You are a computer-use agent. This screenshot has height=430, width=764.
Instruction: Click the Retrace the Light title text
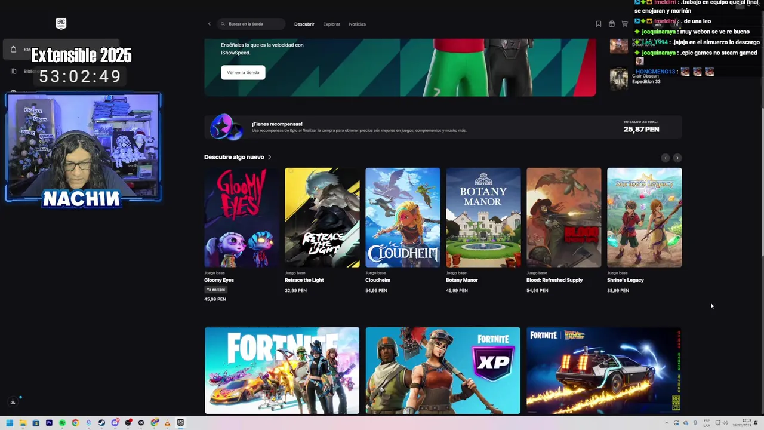304,280
